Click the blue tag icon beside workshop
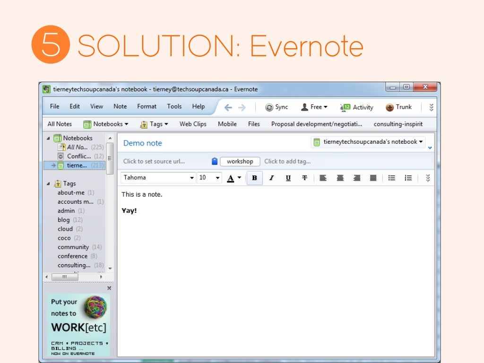This screenshot has height=363, width=484. tap(215, 161)
